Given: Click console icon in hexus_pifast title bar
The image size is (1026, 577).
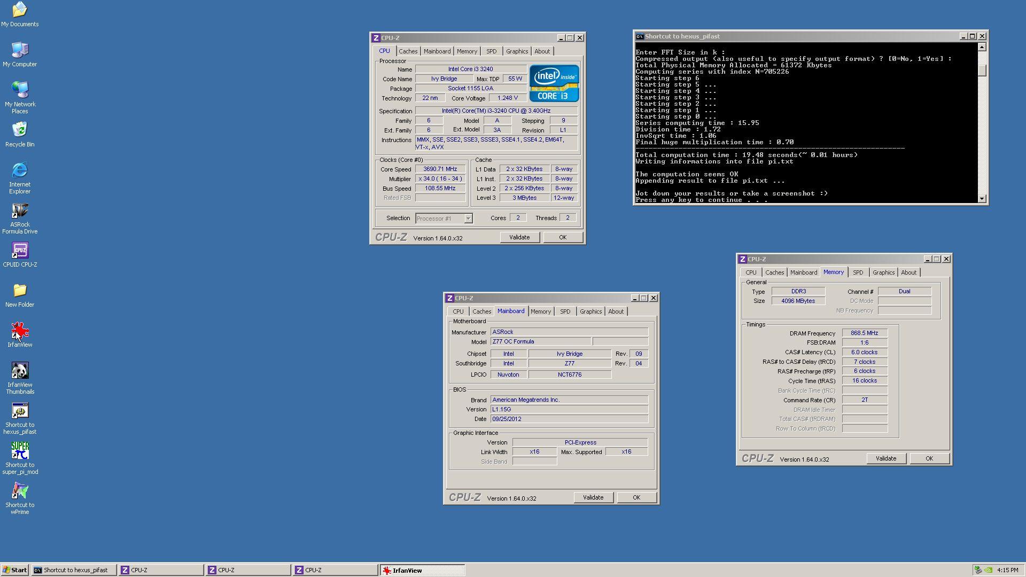Looking at the screenshot, I should pos(640,36).
